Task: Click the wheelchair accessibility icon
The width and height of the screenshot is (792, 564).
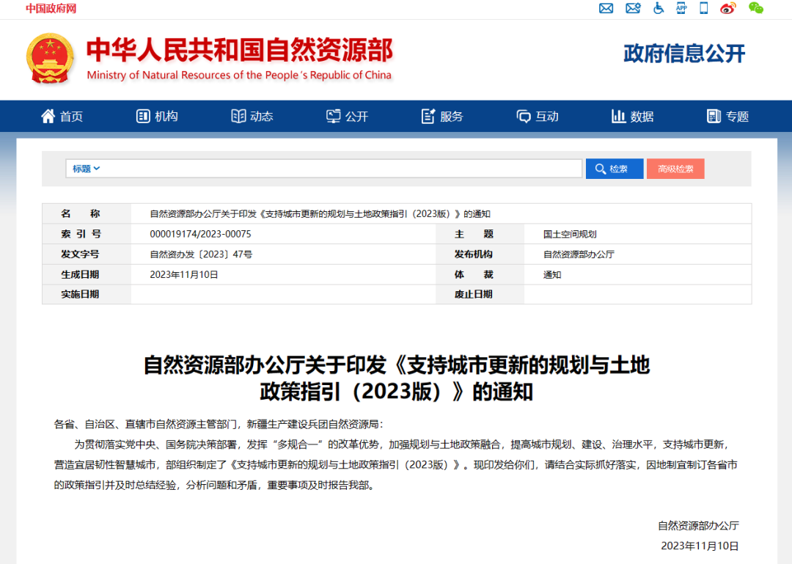Action: [658, 8]
